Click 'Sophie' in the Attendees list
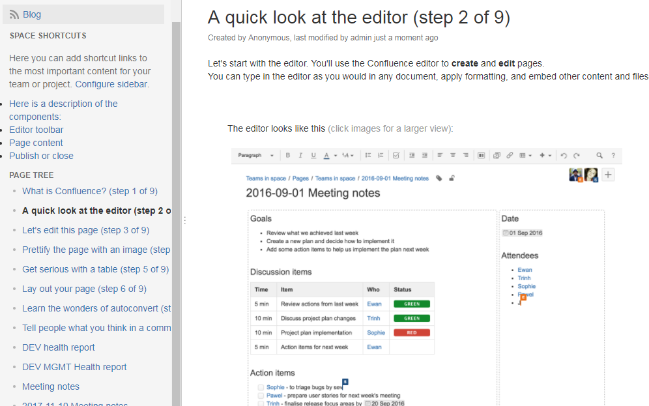 pos(526,286)
